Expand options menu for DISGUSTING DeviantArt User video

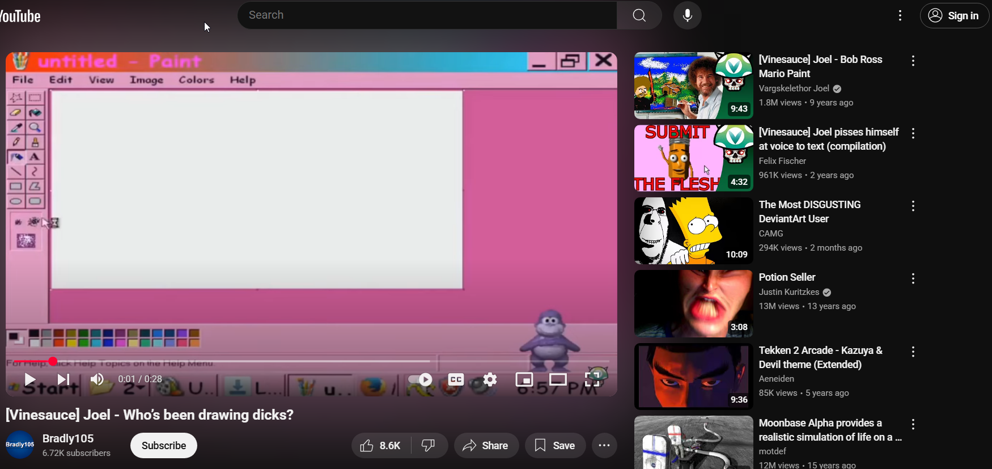click(913, 206)
